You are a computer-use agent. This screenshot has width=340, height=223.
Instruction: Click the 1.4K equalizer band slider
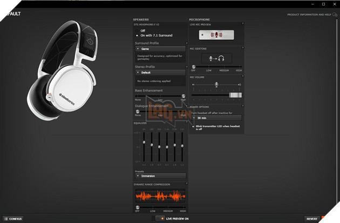[167, 147]
